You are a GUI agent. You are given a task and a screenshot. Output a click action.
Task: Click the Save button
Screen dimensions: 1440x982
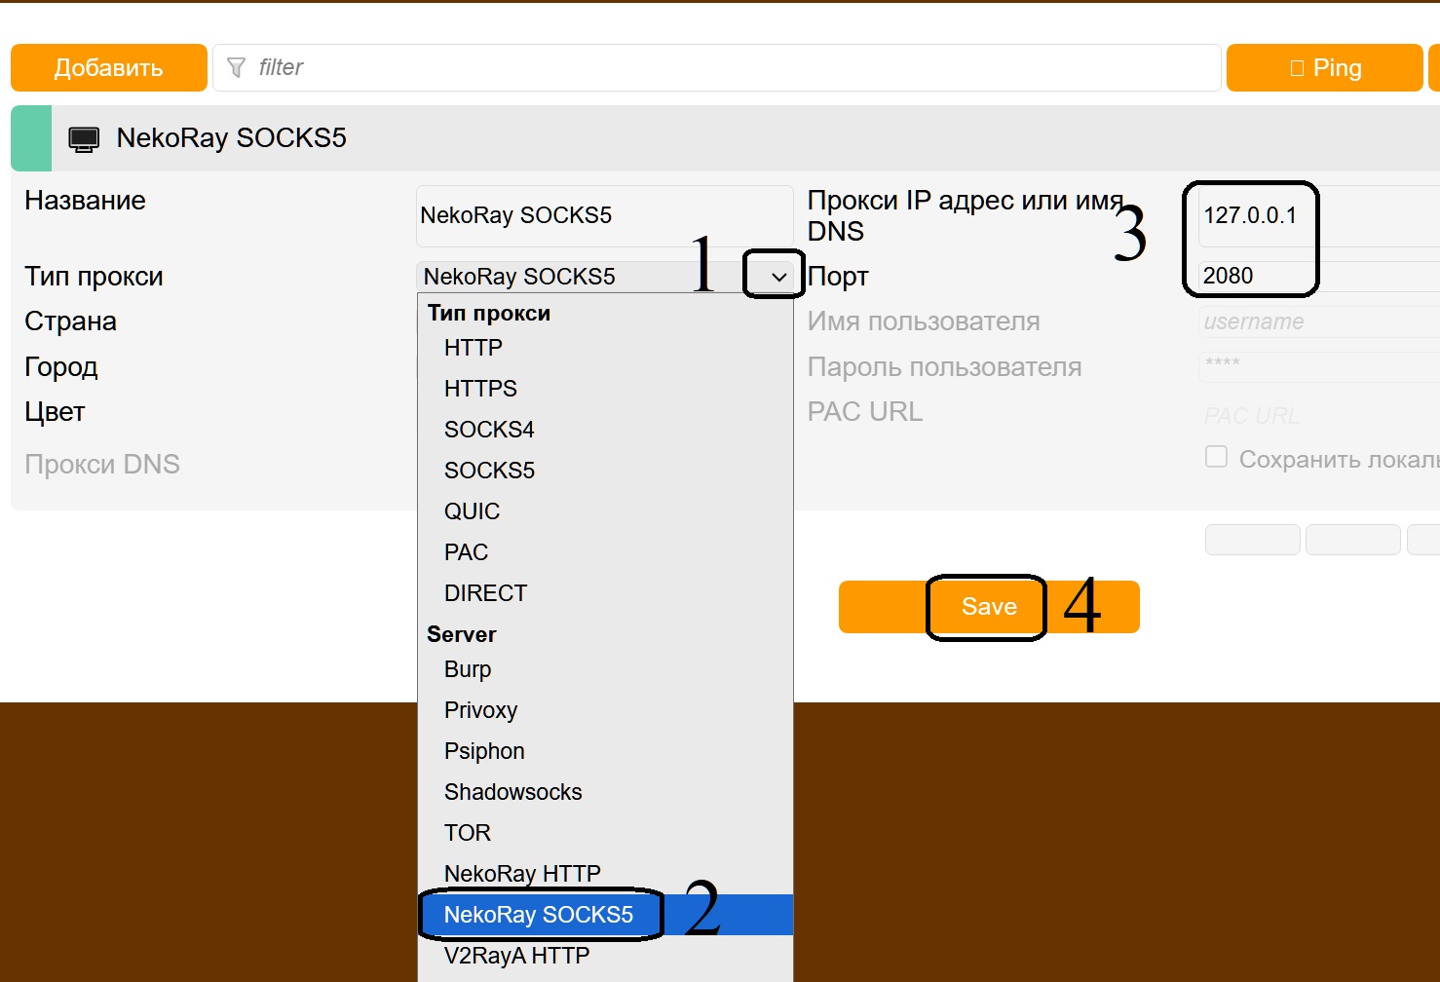[989, 607]
